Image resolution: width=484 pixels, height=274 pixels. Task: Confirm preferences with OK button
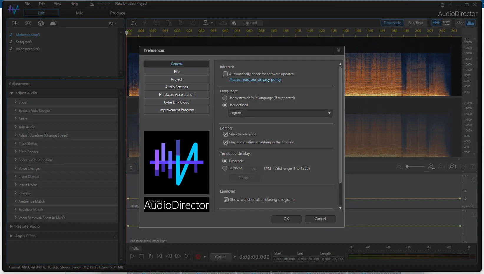point(286,219)
